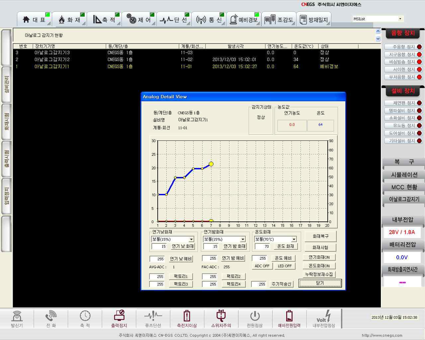The image size is (425, 340).
Task: Click the 팩토리1 button
Action: click(x=181, y=277)
